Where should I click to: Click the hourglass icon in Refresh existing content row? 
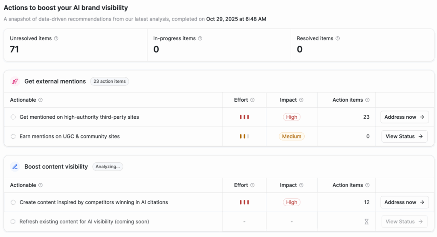367,222
